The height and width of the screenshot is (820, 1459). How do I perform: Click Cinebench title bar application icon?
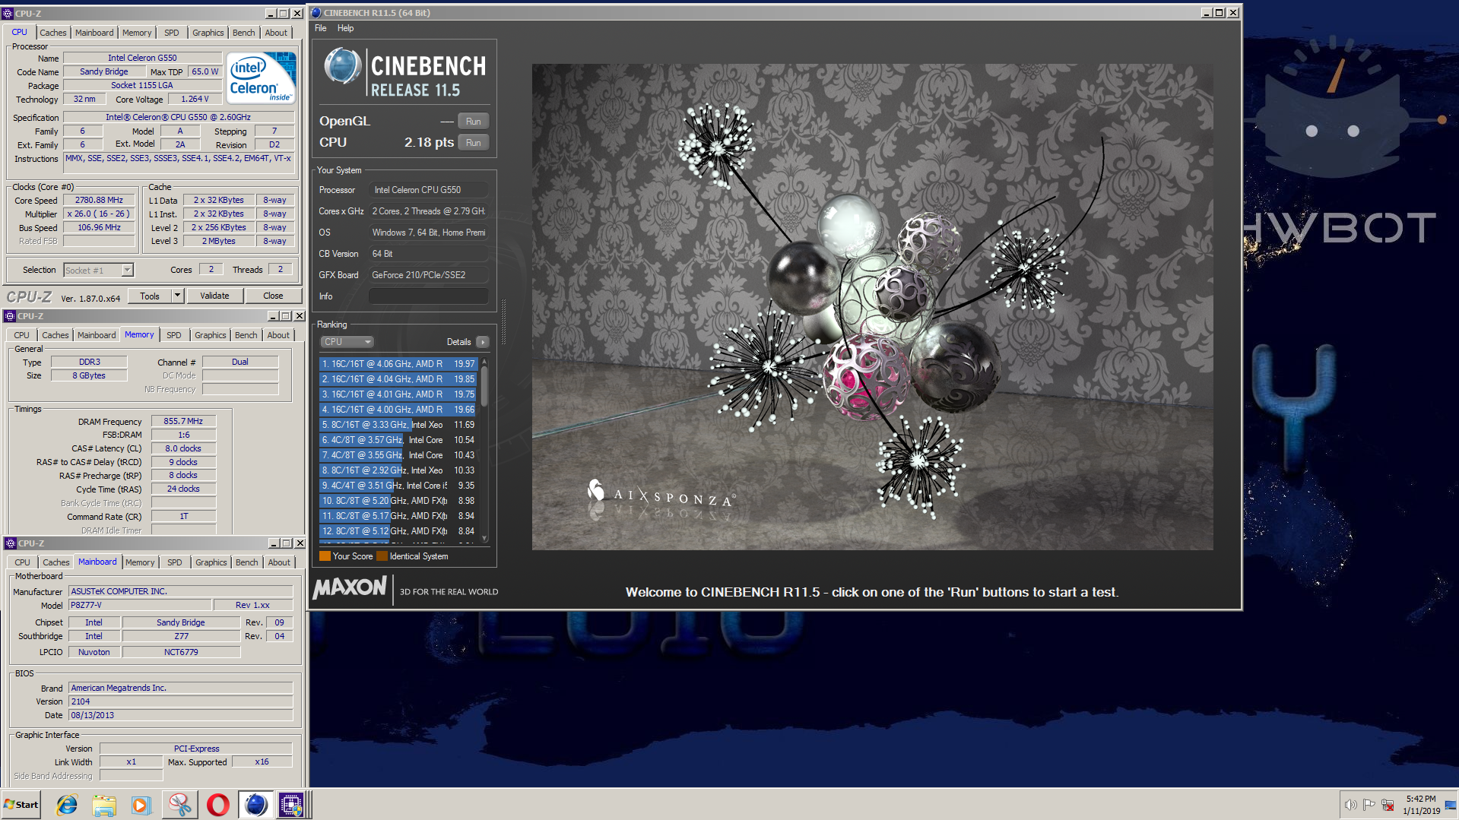(x=316, y=13)
